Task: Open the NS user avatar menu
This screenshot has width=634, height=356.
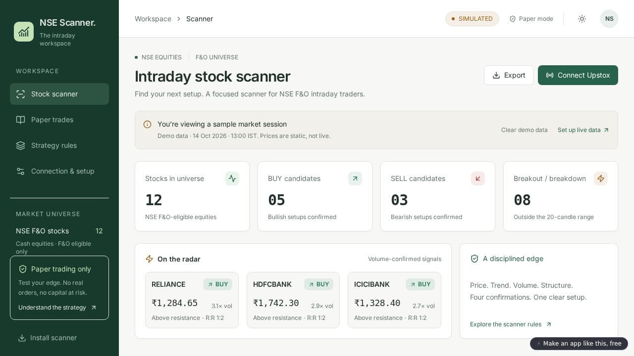Action: [x=609, y=19]
